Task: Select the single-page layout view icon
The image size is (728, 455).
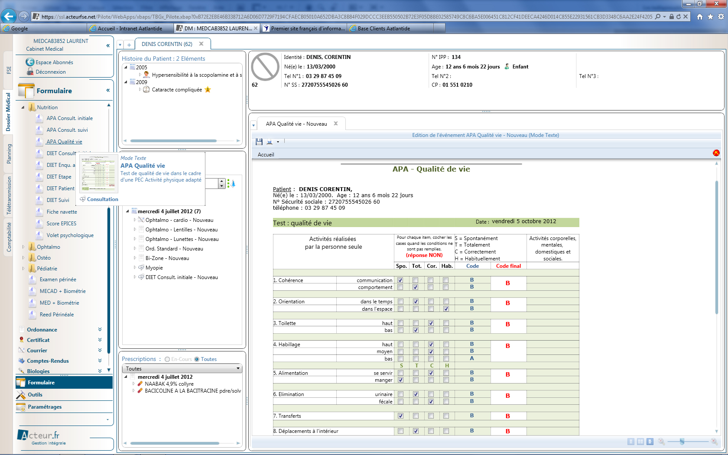Action: tap(631, 442)
